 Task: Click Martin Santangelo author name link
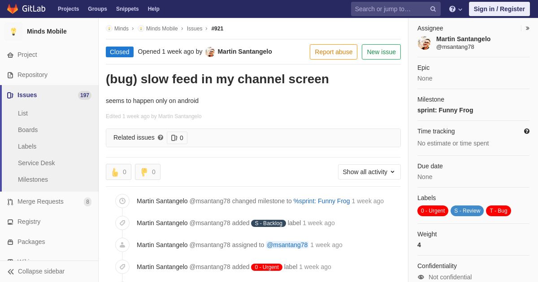245,51
